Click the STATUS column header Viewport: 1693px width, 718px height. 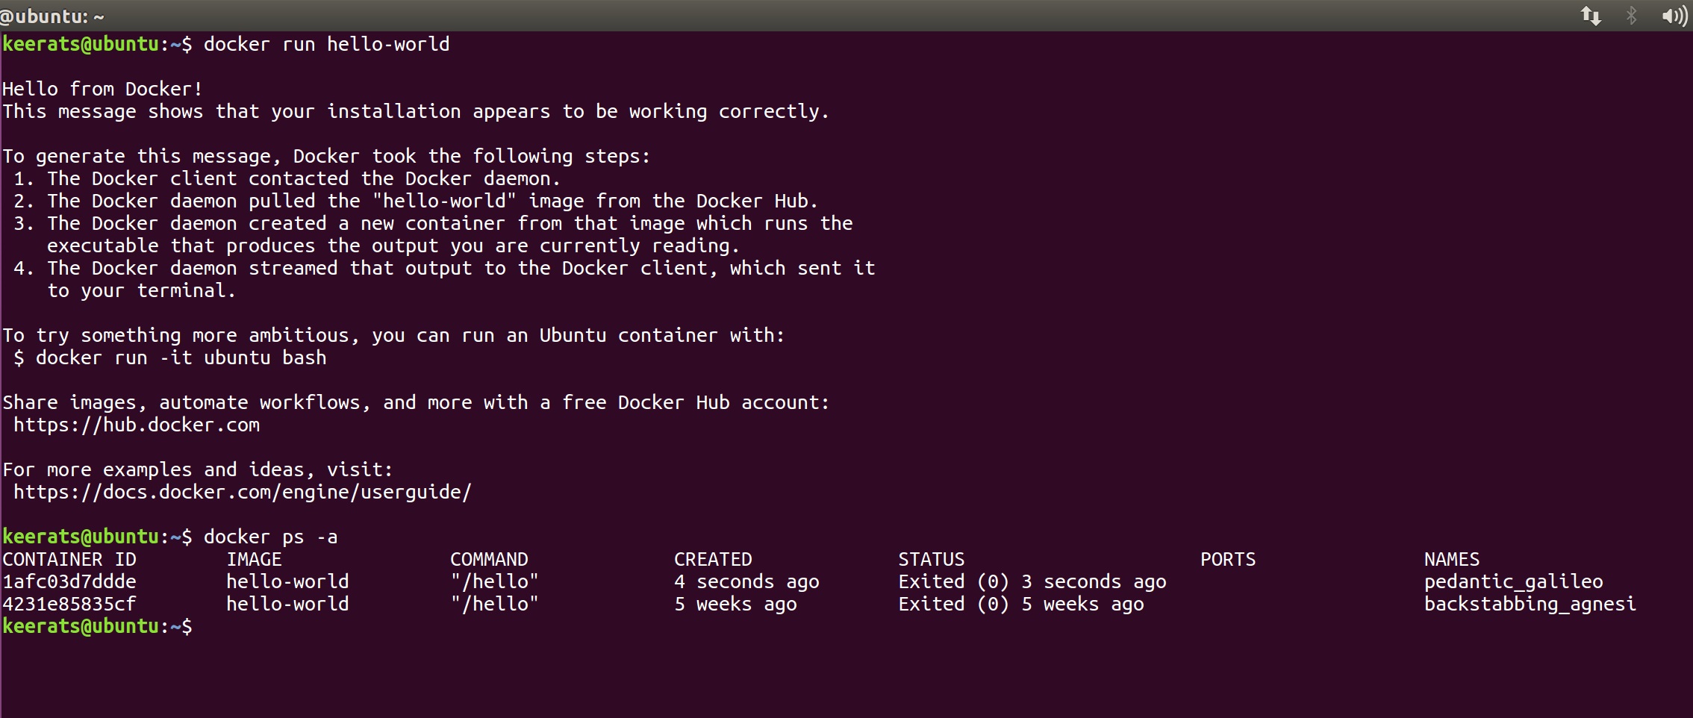(x=931, y=559)
